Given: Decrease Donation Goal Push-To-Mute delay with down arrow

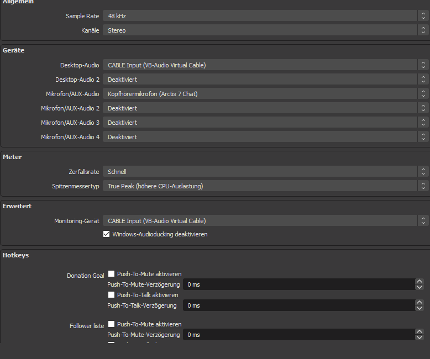Looking at the screenshot, I should coord(419,287).
